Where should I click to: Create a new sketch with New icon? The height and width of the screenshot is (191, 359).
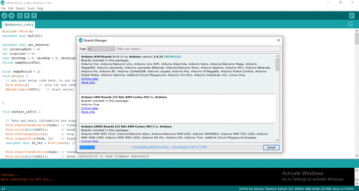[x=20, y=15]
